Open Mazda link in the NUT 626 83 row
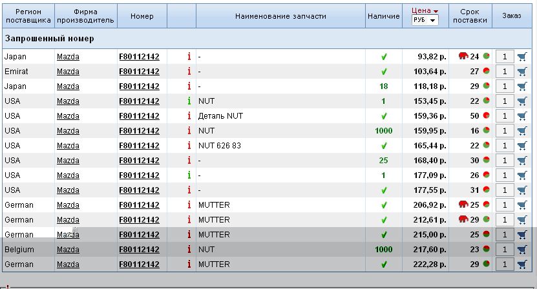This screenshot has height=289, width=537. (x=68, y=146)
